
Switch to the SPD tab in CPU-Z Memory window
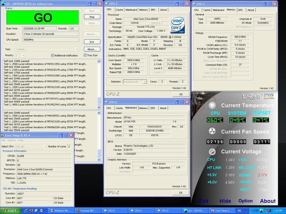tap(240, 10)
